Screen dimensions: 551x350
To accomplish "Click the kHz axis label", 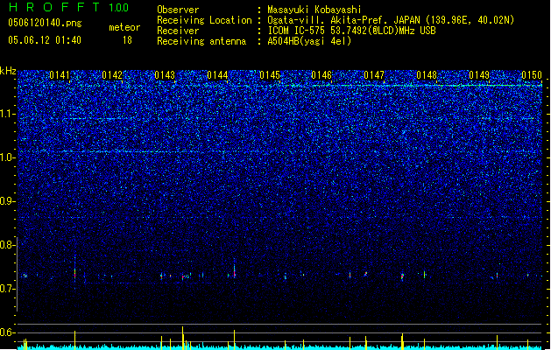I will pyautogui.click(x=8, y=71).
